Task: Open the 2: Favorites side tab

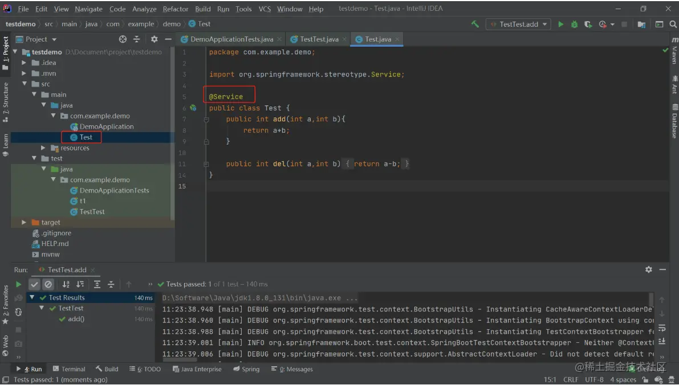Action: pyautogui.click(x=6, y=305)
